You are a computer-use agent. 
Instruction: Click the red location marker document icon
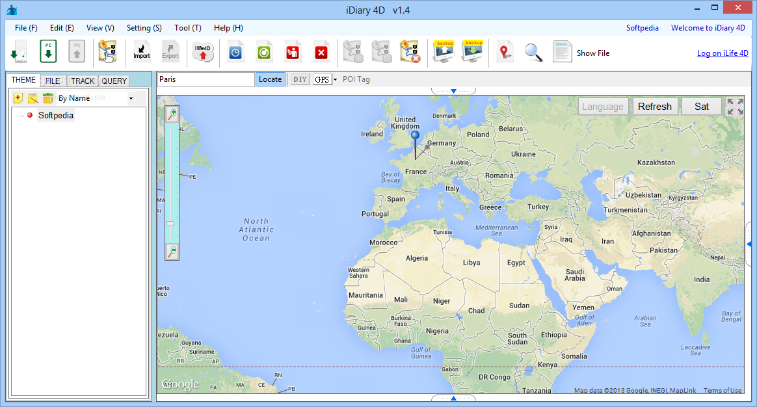[x=505, y=52]
